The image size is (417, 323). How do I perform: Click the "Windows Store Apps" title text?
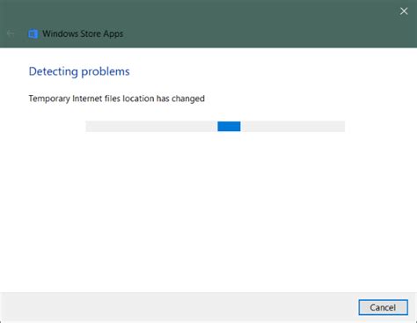pyautogui.click(x=83, y=33)
